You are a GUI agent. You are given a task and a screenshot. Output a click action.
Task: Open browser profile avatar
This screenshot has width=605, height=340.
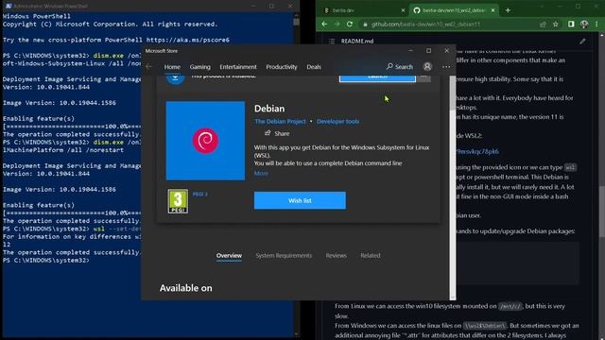pos(584,25)
